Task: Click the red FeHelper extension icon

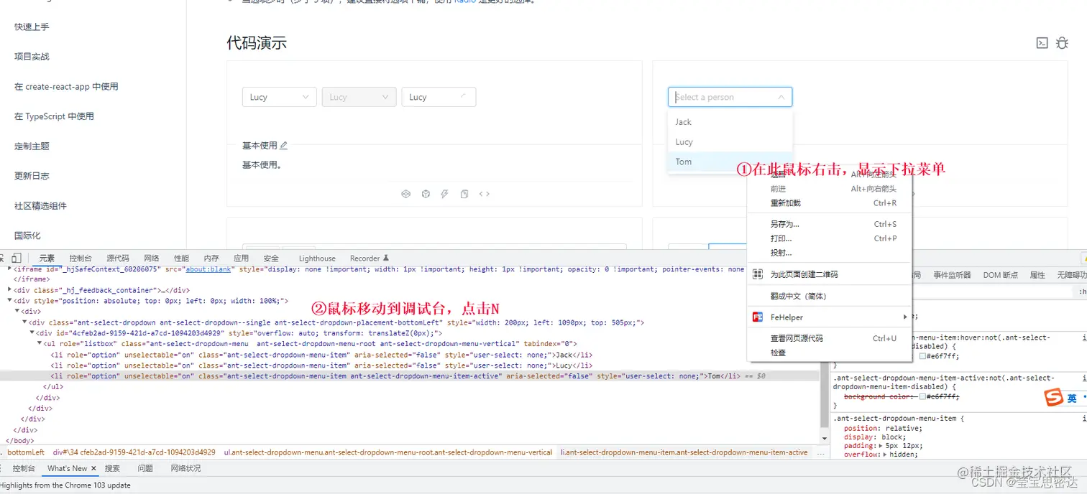Action: tap(757, 317)
